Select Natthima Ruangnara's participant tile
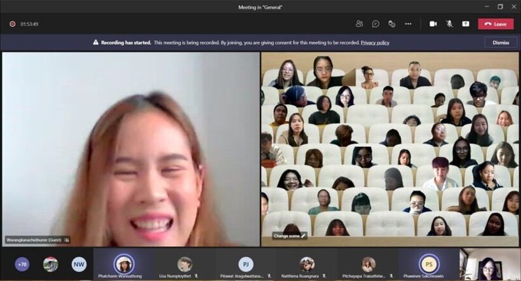 coord(307,264)
